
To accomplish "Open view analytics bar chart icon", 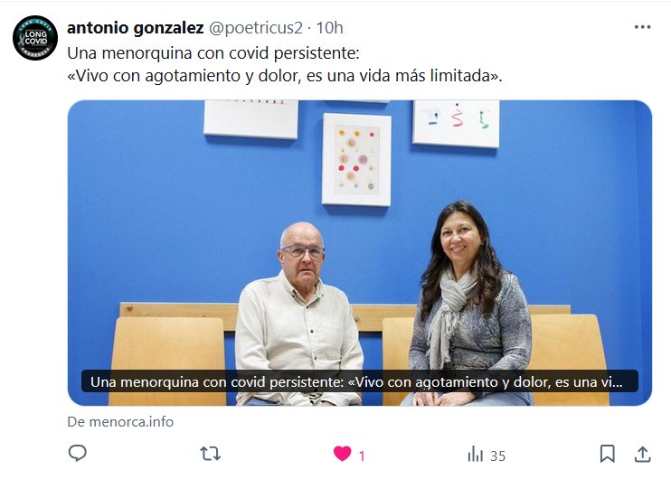I will tap(476, 454).
